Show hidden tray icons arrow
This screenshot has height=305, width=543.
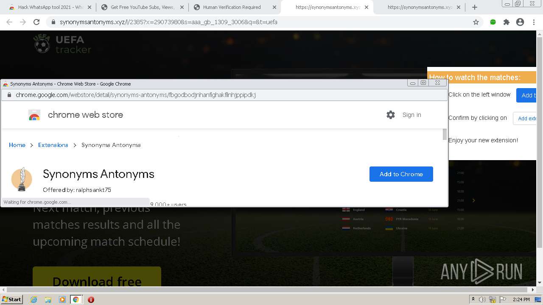pyautogui.click(x=473, y=299)
